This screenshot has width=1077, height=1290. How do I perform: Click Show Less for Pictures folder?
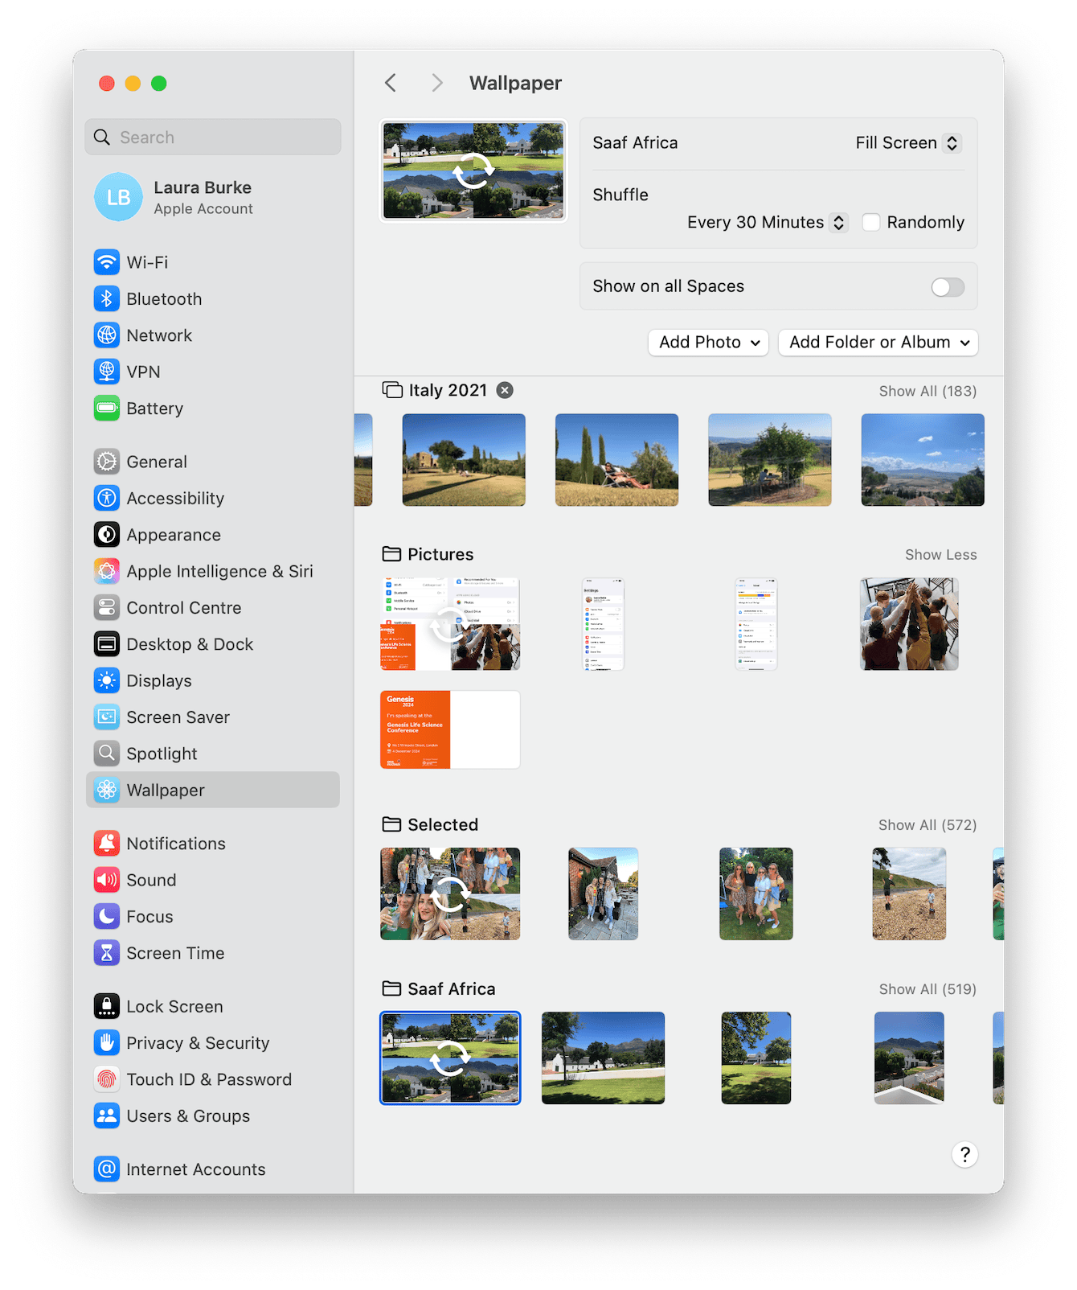[x=940, y=555]
